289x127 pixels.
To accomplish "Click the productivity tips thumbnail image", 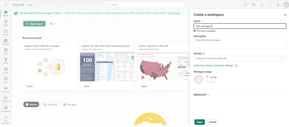I will pos(107,67).
